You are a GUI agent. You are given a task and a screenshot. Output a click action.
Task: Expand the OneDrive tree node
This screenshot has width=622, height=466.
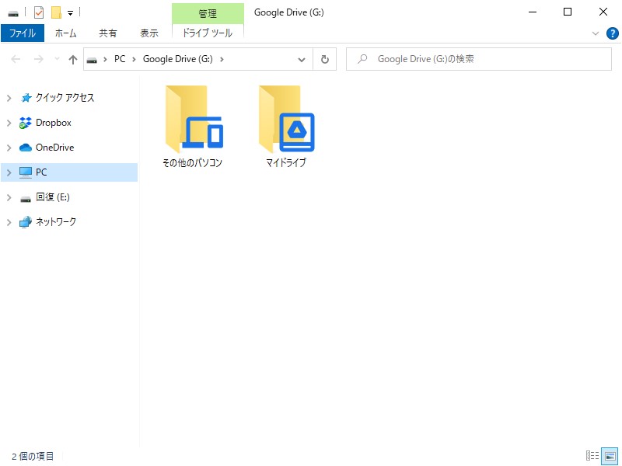click(9, 148)
